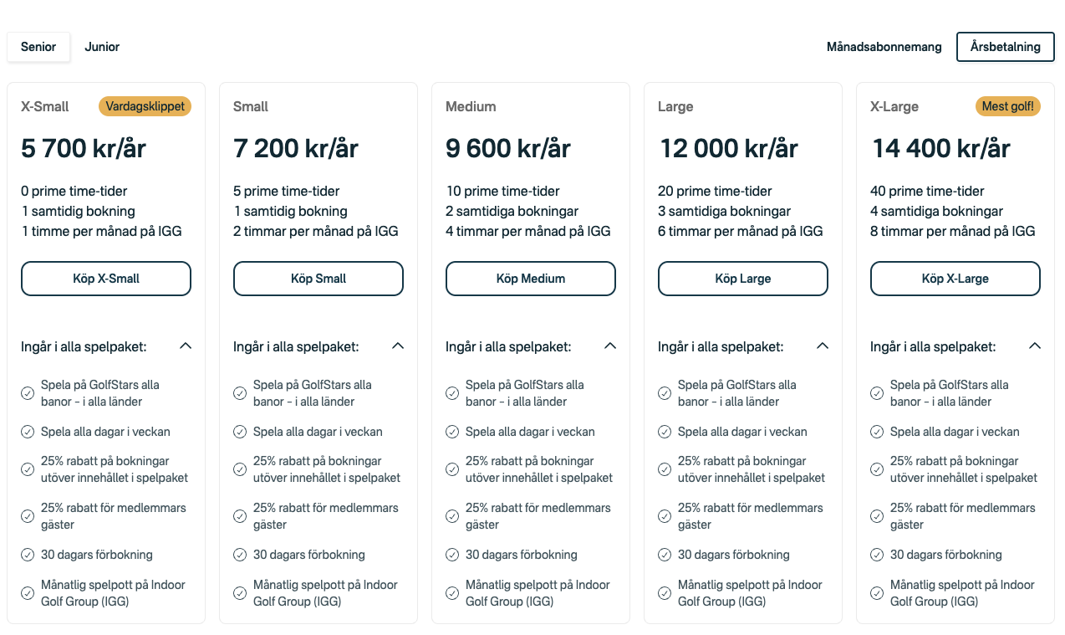Click the 'Köp Large' button
Image resolution: width=1065 pixels, height=635 pixels.
tap(743, 279)
